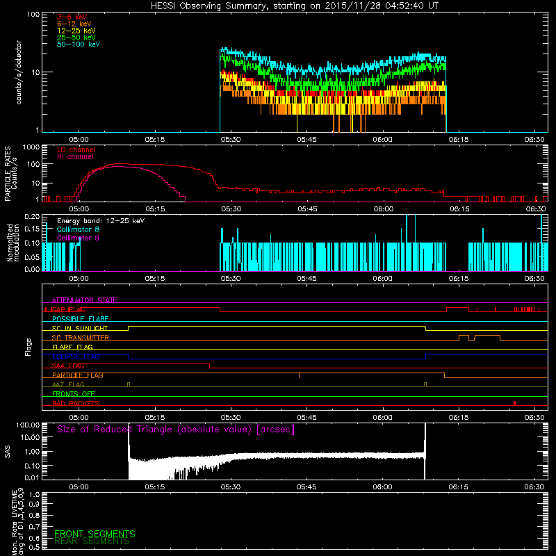556x556 pixels.
Task: Select the 12-25 keV legend entry
Action: tap(76, 31)
